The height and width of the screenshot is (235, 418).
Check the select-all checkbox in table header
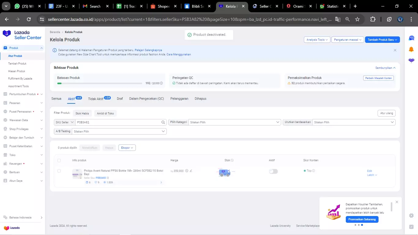click(x=59, y=160)
